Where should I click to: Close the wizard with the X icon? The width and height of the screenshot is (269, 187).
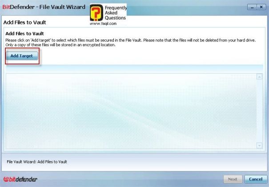(261, 7)
